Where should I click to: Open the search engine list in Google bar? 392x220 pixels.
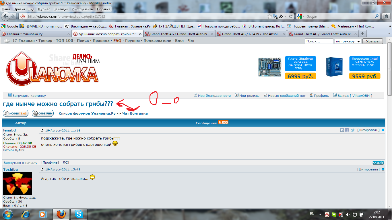click(x=302, y=17)
